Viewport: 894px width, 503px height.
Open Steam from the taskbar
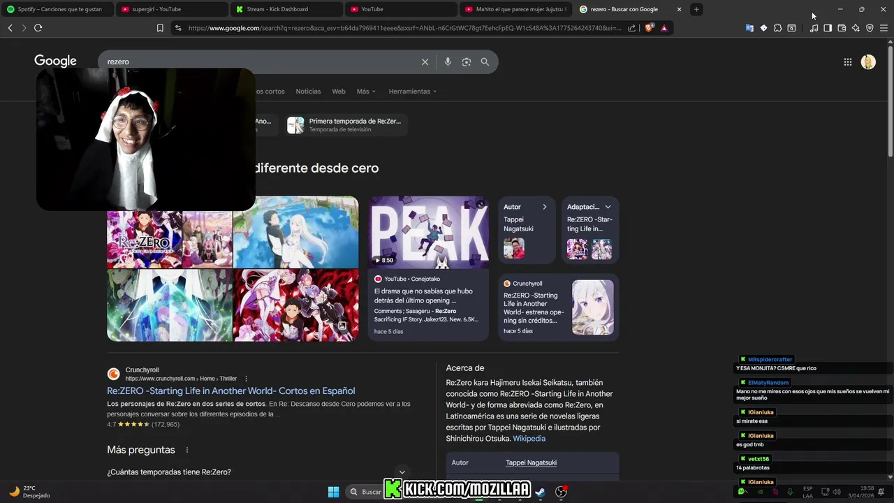(540, 492)
